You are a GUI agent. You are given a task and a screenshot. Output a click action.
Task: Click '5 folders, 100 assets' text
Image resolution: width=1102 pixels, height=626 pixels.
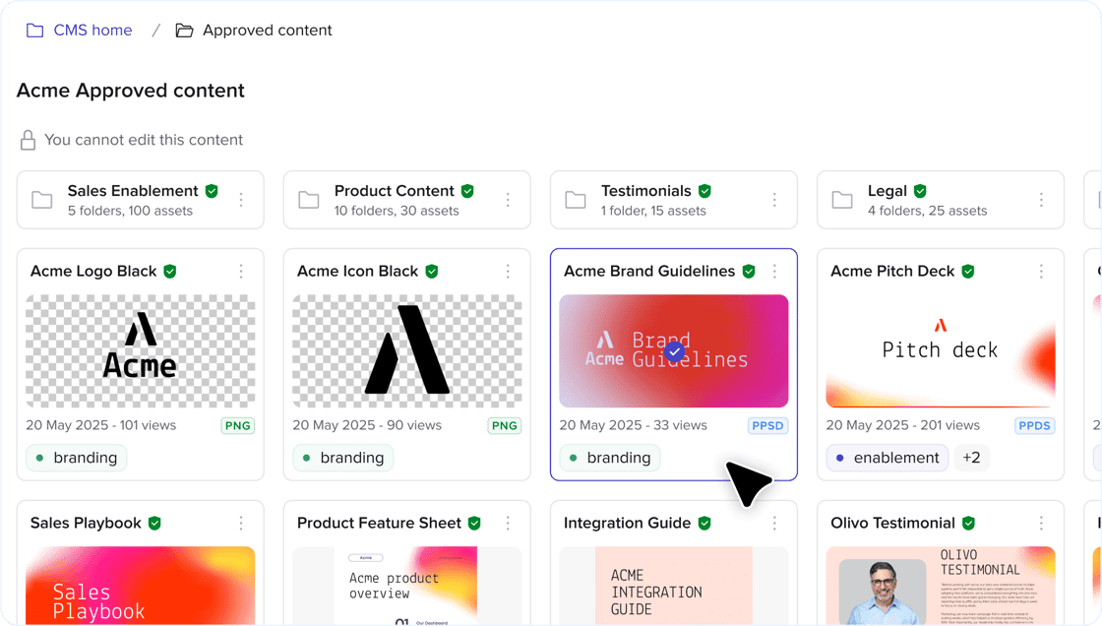click(x=130, y=211)
